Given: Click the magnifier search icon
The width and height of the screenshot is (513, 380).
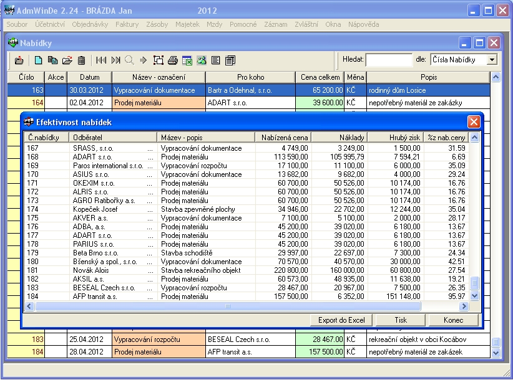Looking at the screenshot, I should (130, 60).
